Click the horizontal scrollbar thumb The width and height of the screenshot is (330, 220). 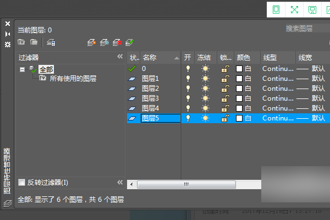[186, 184]
